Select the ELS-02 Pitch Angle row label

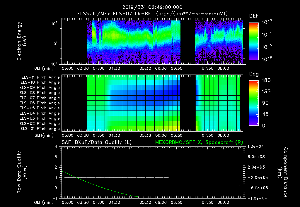click(40, 124)
